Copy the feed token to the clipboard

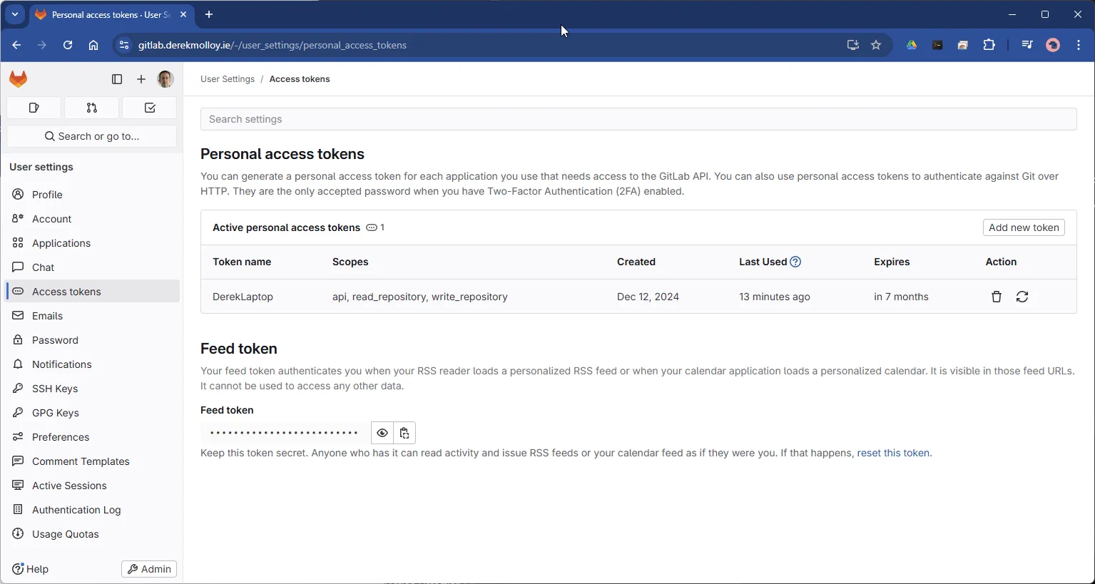404,433
